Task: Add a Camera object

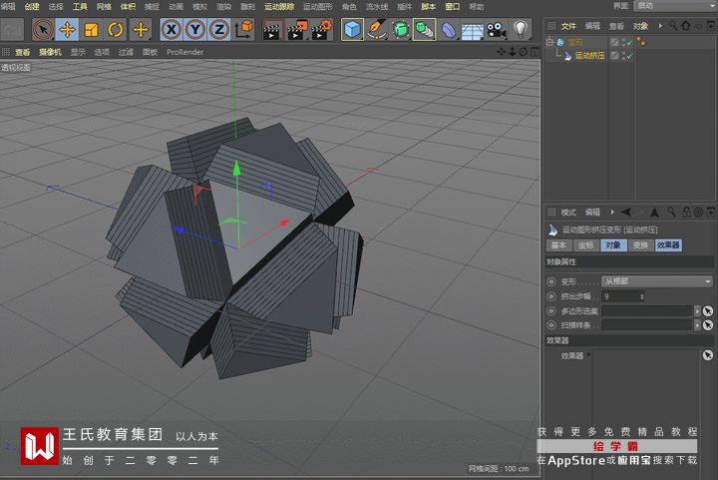Action: [496, 30]
